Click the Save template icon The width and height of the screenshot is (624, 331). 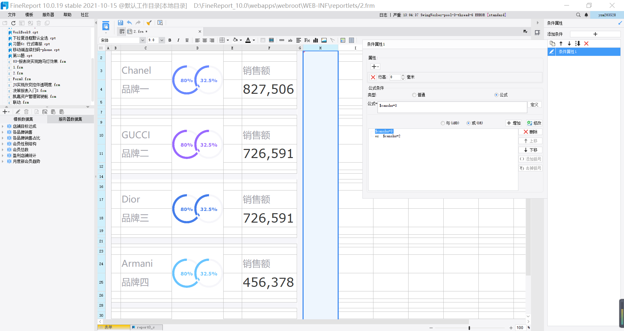[x=120, y=23]
